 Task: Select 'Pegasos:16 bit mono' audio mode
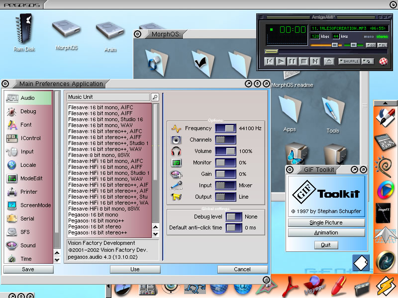click(x=109, y=215)
